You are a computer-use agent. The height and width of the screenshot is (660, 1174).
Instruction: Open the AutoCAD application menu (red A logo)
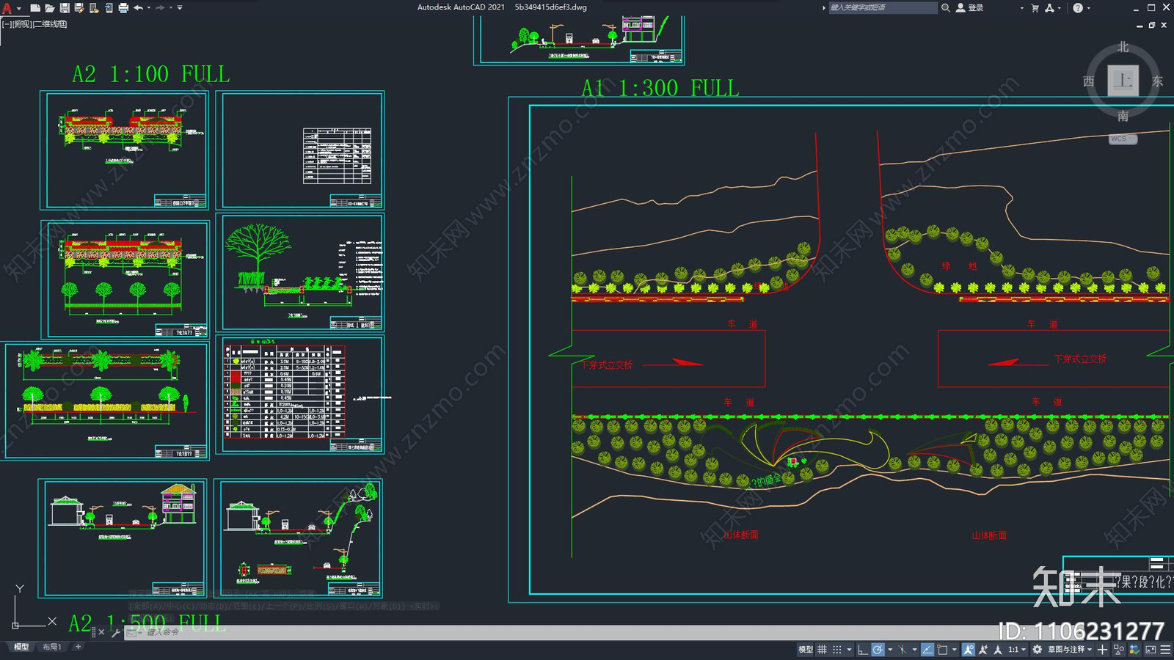pyautogui.click(x=7, y=8)
